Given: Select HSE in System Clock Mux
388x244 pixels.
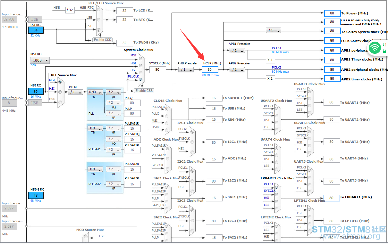Looking at the screenshot, I should pos(140,72).
